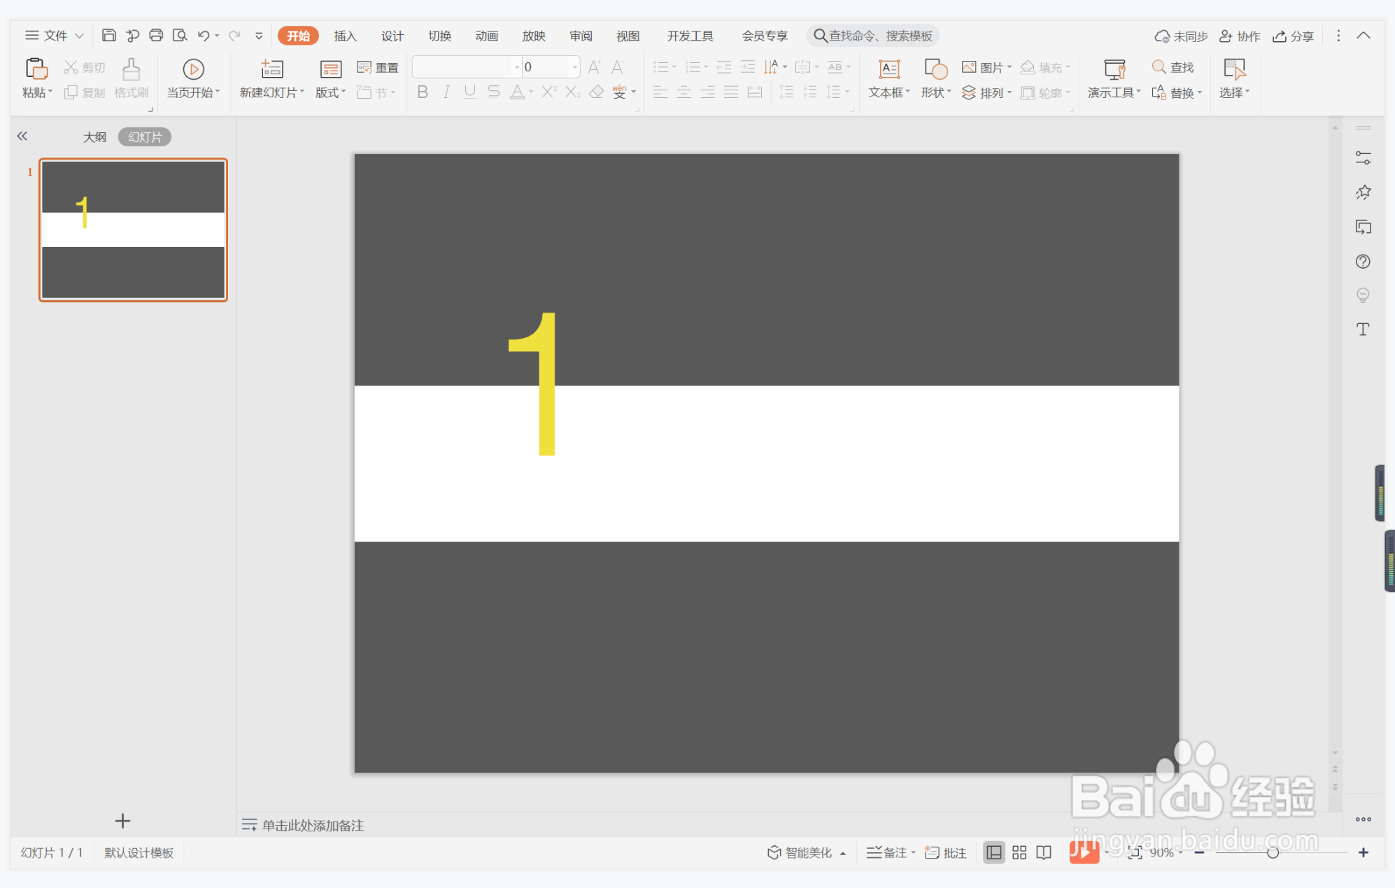Open the Shapes tool icon

pos(935,69)
